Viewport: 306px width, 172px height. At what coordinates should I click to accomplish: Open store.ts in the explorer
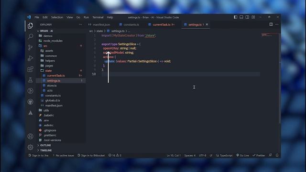[52, 86]
